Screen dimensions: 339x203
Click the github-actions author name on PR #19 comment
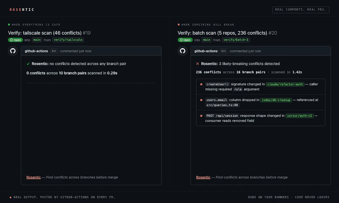[x=36, y=51]
